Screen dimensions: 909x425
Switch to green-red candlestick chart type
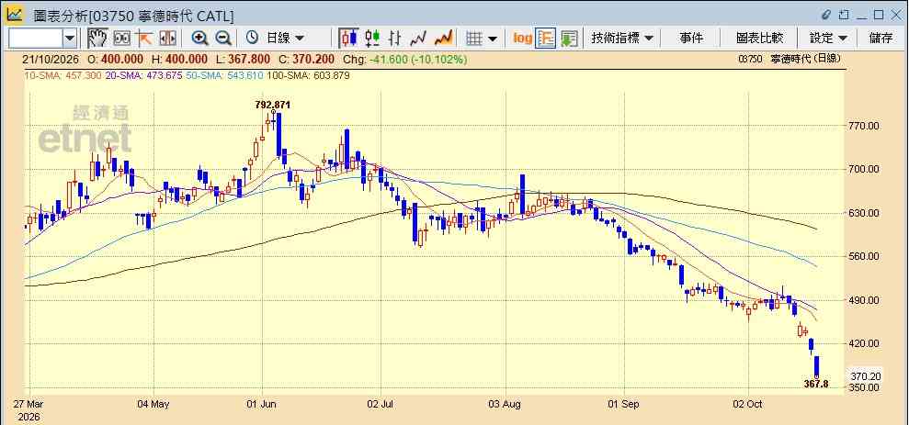[372, 39]
